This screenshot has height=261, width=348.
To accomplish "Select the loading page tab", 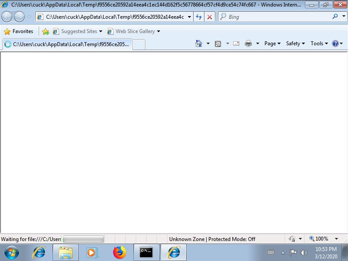I will [x=67, y=44].
